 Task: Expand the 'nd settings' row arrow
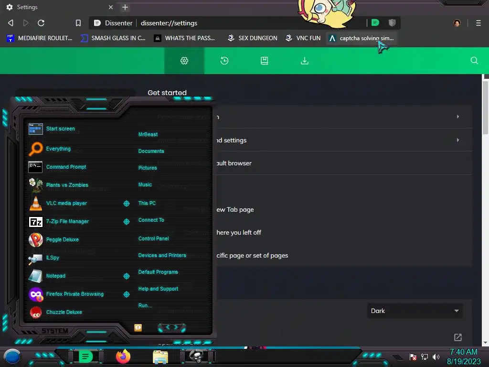point(458,140)
